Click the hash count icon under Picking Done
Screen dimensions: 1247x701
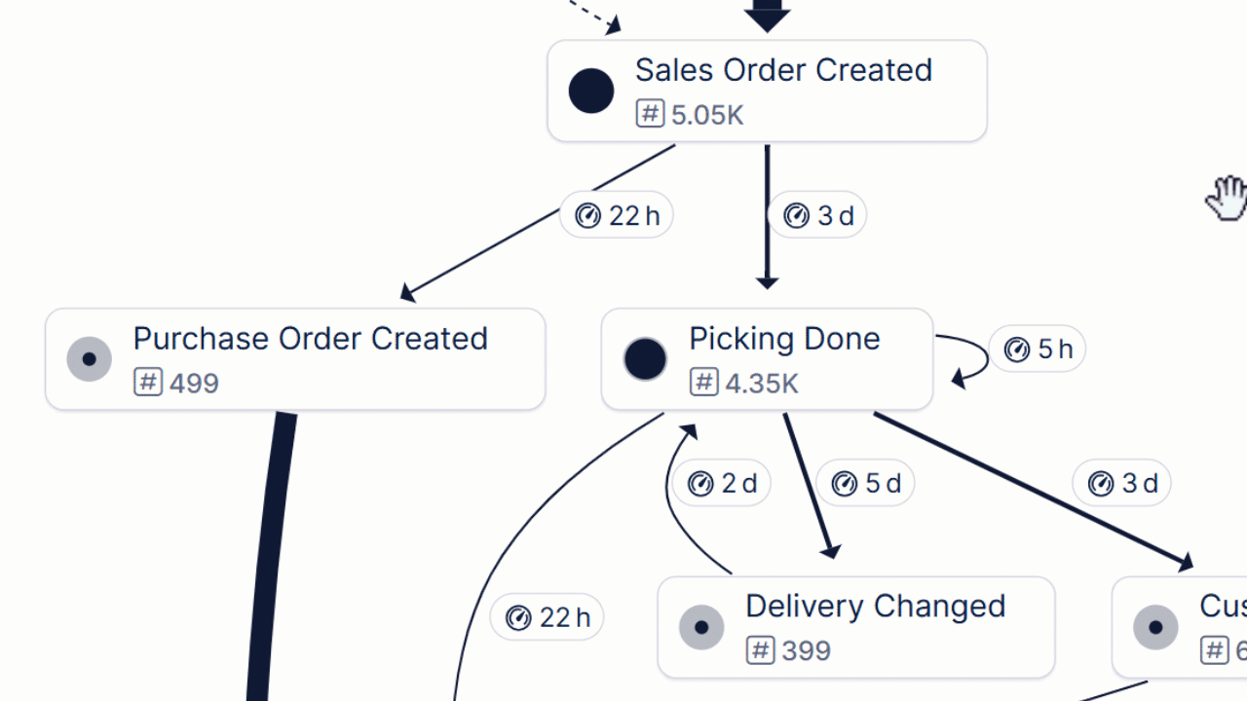pos(703,383)
